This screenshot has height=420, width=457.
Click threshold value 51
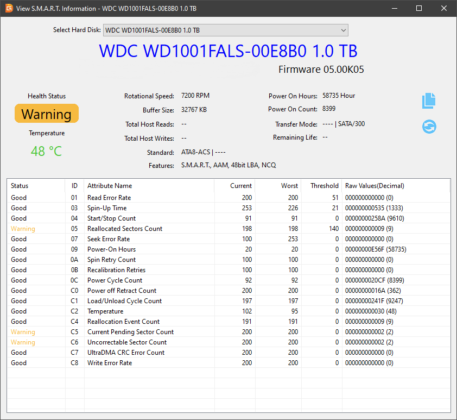[x=335, y=198]
